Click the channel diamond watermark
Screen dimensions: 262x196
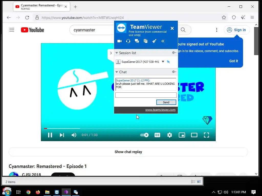pyautogui.click(x=207, y=120)
